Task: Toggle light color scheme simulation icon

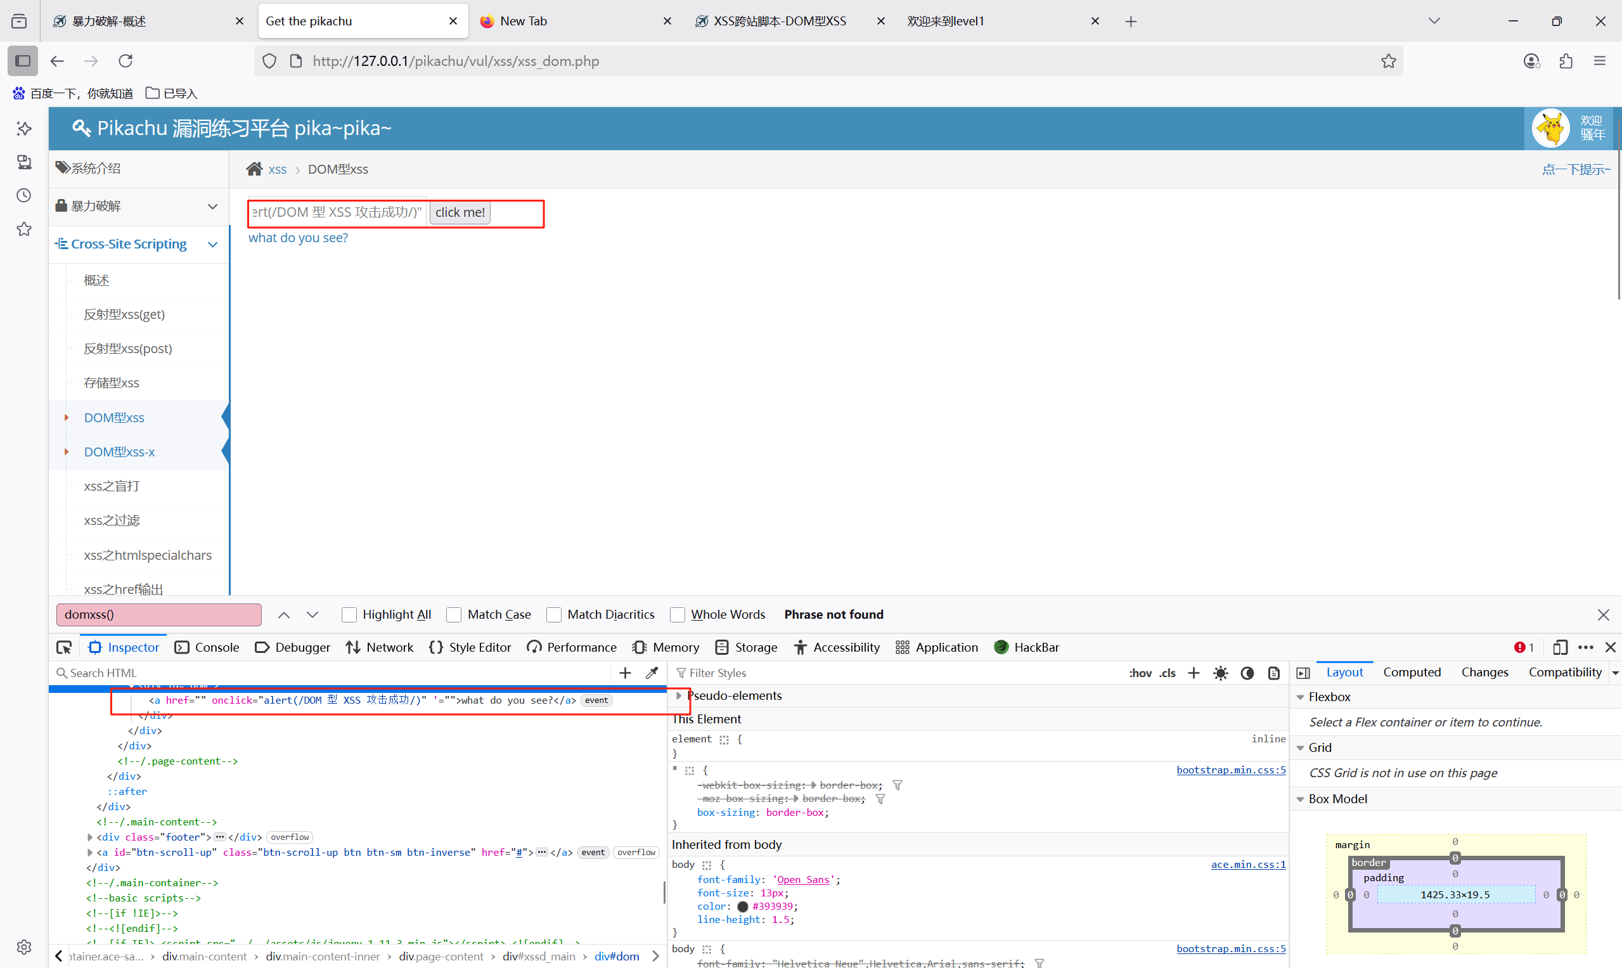Action: [1220, 673]
